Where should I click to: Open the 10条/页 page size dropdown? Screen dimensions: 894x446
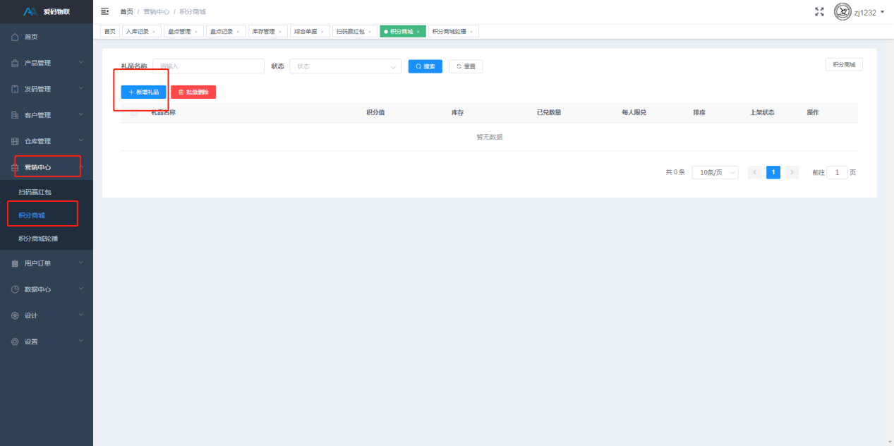715,172
